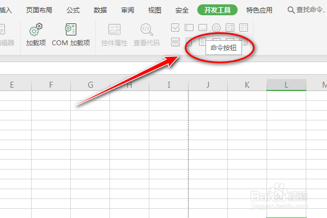This screenshot has height=218, width=327.
Task: Switch to the 插入 tab
Action: click(6, 10)
